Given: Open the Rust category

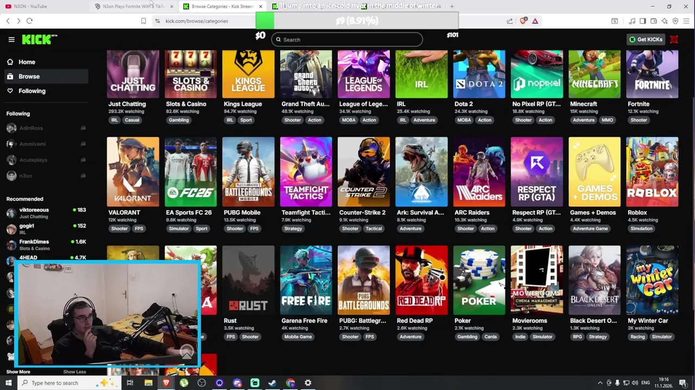Looking at the screenshot, I should point(248,280).
